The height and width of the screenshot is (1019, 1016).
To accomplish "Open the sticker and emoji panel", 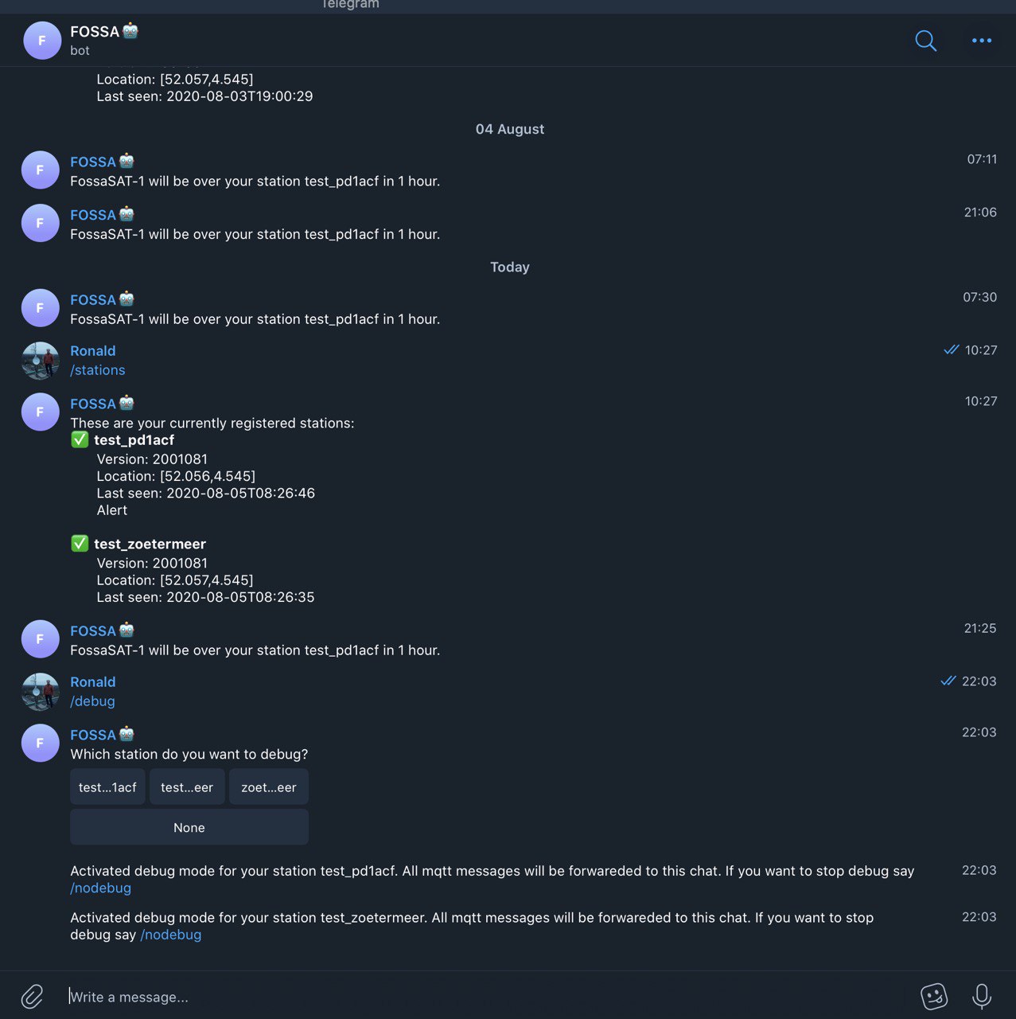I will click(x=934, y=996).
